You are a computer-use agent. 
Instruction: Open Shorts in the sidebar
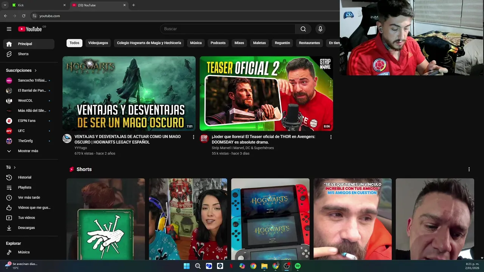tap(29, 54)
